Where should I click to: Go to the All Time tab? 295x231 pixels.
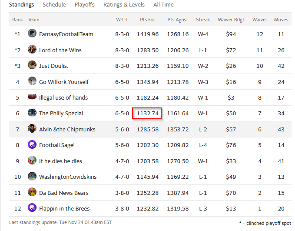[x=163, y=5]
